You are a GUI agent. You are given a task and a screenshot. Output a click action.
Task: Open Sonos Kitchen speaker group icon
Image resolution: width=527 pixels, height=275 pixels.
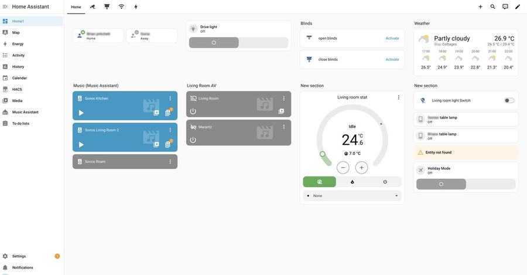[167, 113]
